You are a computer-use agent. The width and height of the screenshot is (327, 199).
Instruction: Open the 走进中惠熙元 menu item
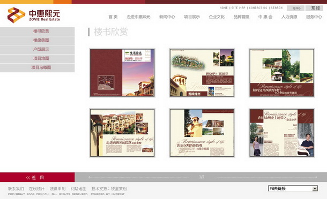(x=138, y=17)
